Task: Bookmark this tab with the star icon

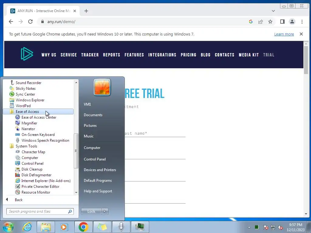Action: (270, 22)
